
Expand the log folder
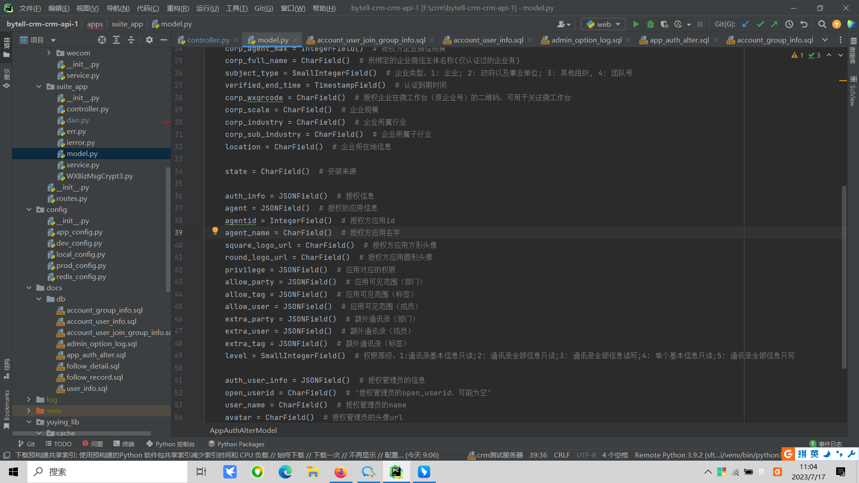pos(29,400)
